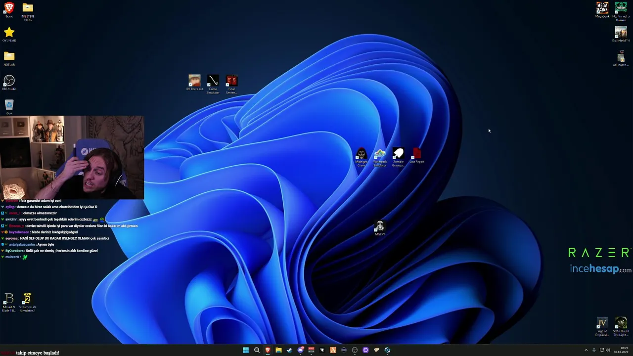Open the INGILTERE VLOG folder
The image size is (633, 356).
coord(28,11)
